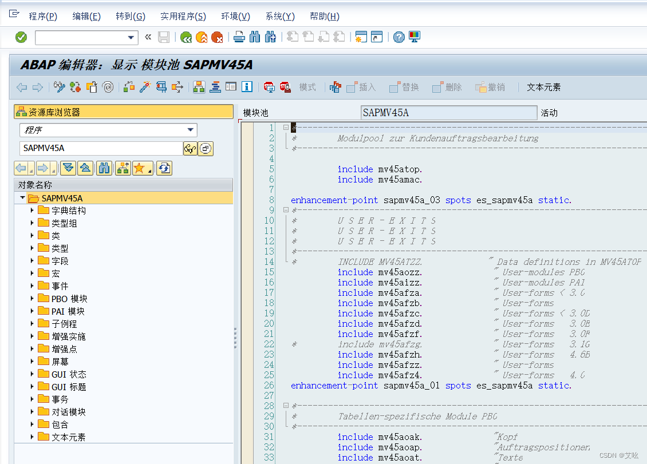The image size is (647, 464).
Task: Toggle Display/Change pencil-glasses icon
Action: tap(60, 87)
